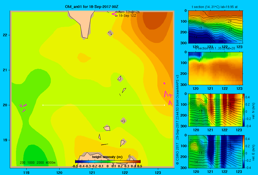Click the longitude 119 label on the main map axis

pos(26,172)
